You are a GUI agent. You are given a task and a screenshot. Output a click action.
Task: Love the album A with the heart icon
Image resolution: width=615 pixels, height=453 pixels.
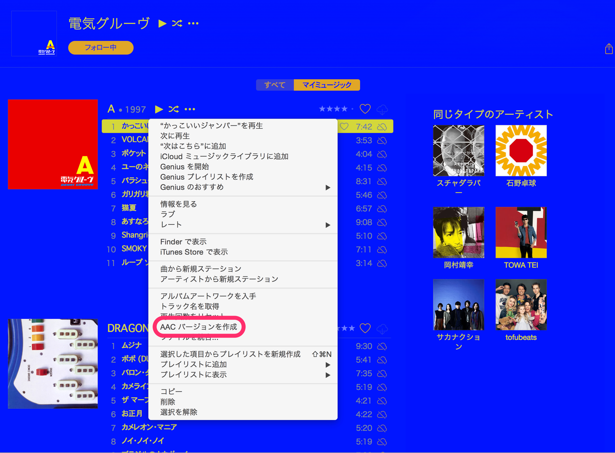pyautogui.click(x=365, y=109)
